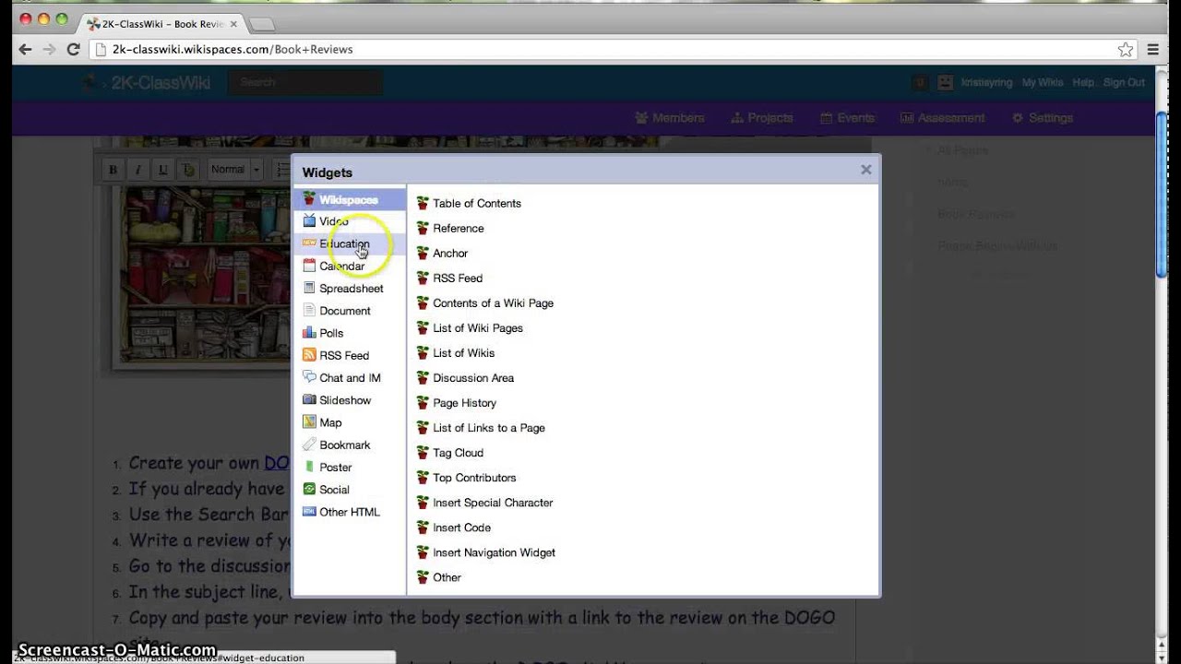
Task: Open wiki Settings
Action: 1043,118
